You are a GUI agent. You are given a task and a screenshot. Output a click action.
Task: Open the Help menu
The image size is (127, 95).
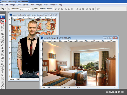tap(60, 5)
